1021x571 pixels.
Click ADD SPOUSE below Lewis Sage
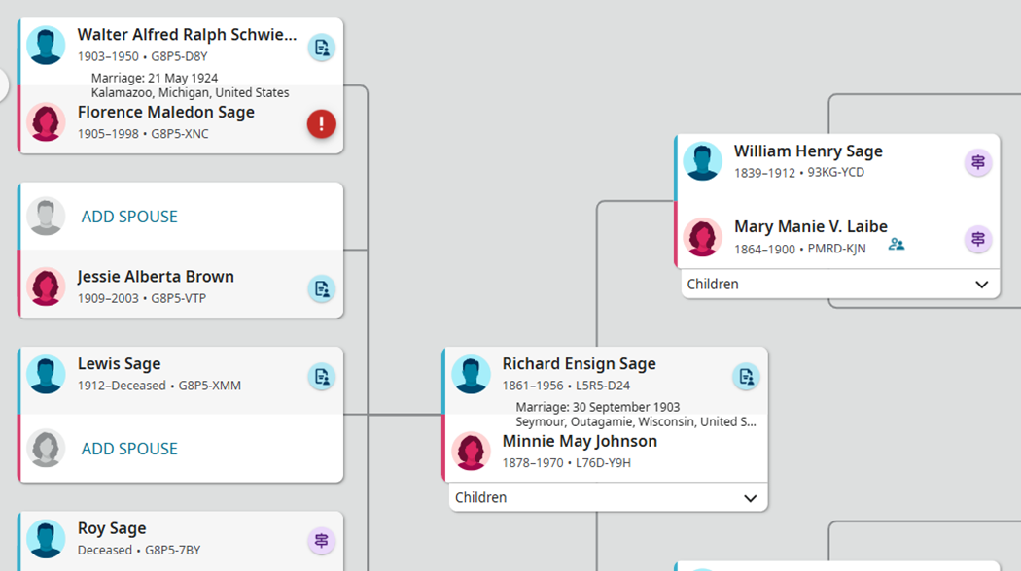(x=129, y=449)
